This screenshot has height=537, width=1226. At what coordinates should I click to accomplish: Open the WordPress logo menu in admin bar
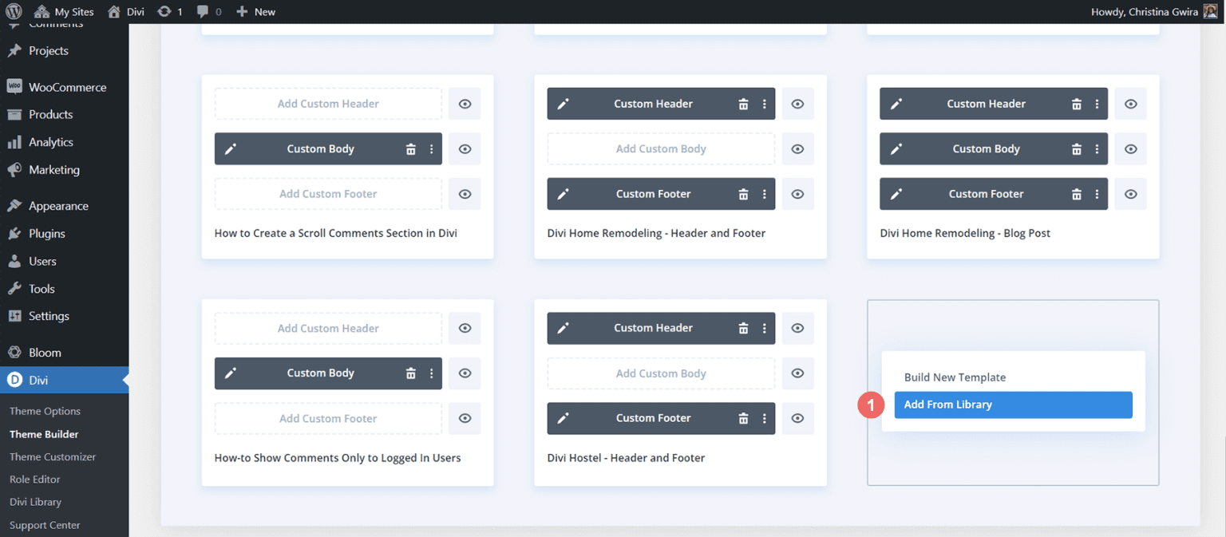coord(14,11)
